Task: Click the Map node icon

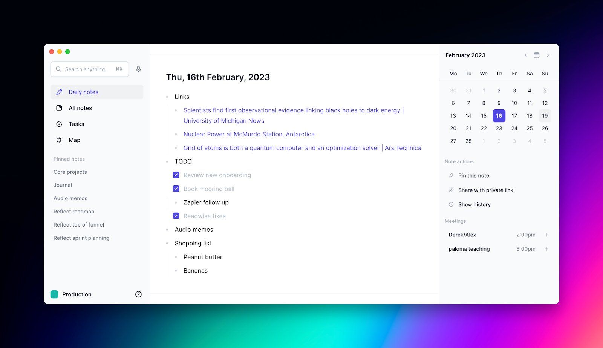Action: (x=59, y=140)
